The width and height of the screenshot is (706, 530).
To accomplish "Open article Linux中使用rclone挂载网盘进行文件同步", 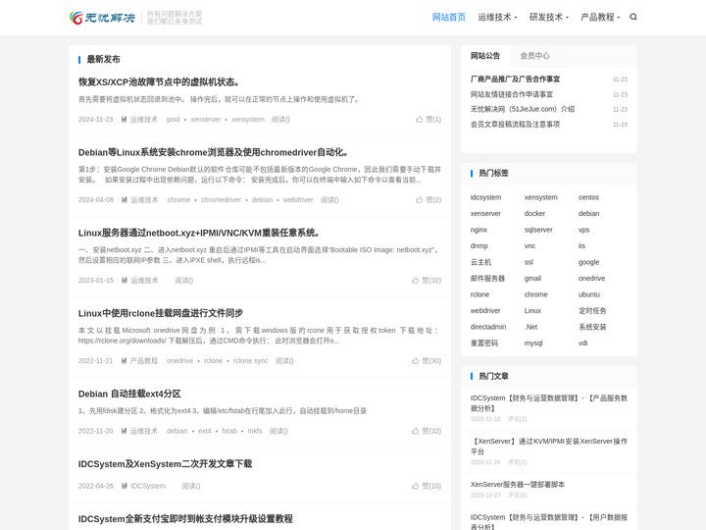I will coord(161,313).
